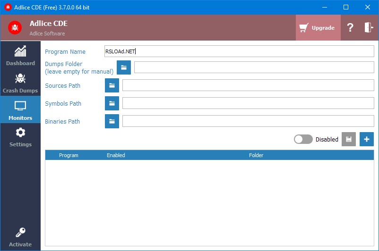Browse for Binaries Path with folder icon
This screenshot has width=379, height=251.
[112, 121]
